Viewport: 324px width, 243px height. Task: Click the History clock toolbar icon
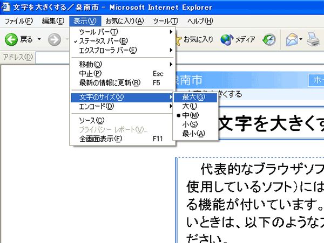pos(269,39)
